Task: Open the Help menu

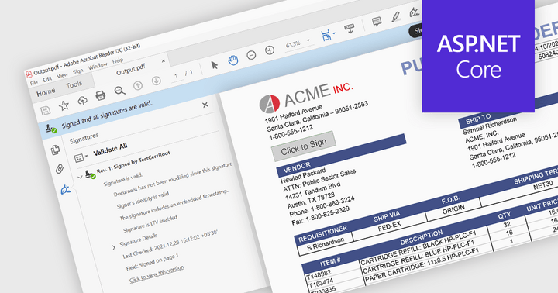Action: [x=118, y=61]
